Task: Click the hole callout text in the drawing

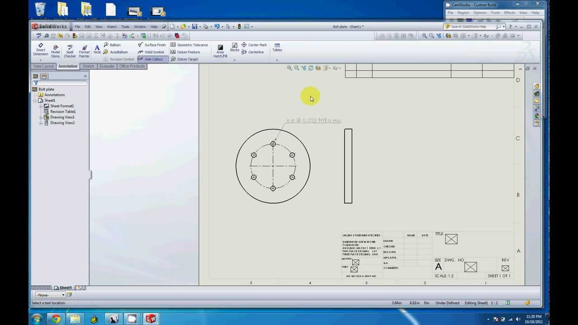Action: tap(314, 121)
